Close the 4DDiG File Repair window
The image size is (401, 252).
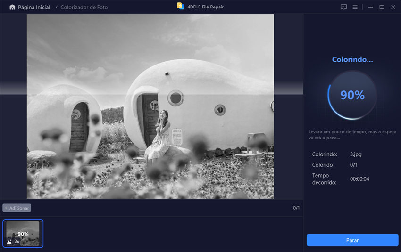coord(393,7)
